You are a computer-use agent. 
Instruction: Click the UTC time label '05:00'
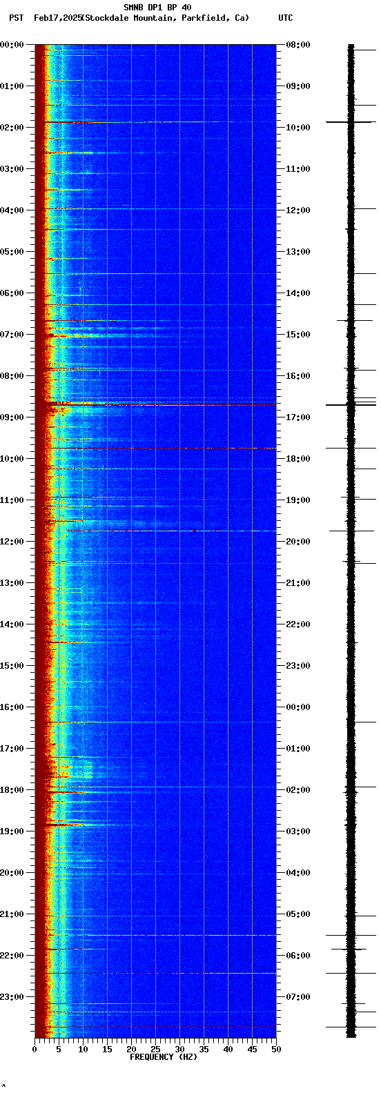coord(298,914)
